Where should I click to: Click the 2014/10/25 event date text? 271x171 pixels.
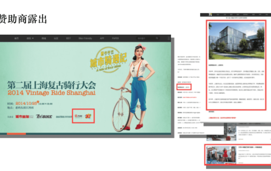(x=26, y=103)
